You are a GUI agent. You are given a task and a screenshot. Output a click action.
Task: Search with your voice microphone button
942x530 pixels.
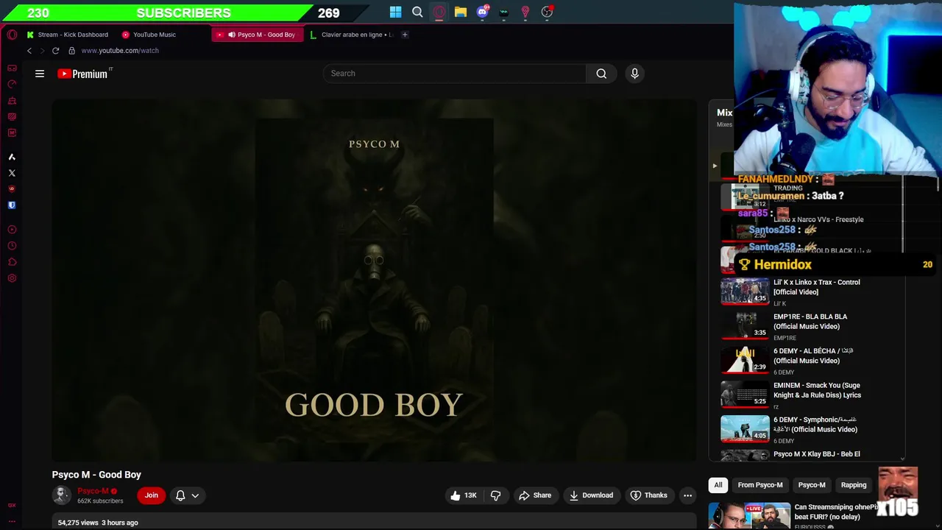634,74
